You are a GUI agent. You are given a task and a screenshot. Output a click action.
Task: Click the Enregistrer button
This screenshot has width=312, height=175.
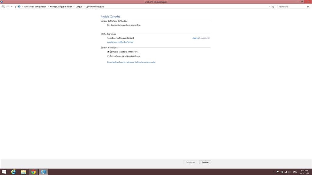click(x=190, y=163)
